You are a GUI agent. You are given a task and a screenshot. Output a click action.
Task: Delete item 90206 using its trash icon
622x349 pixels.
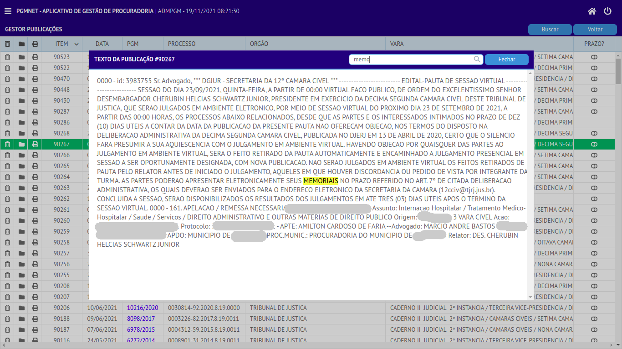pyautogui.click(x=7, y=308)
